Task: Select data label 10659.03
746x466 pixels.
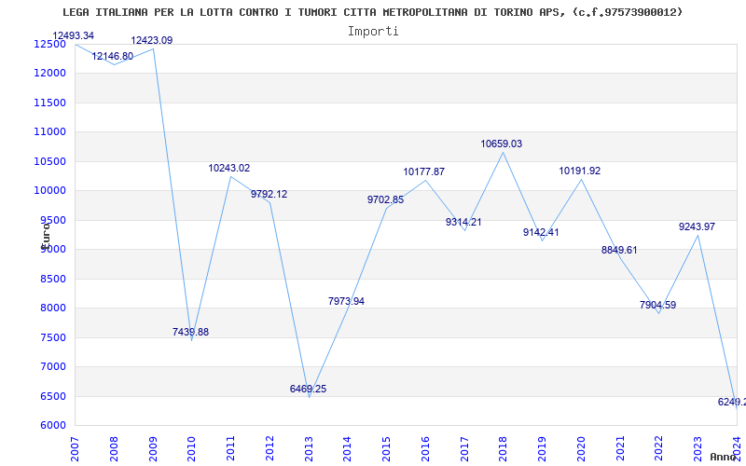Action: [502, 144]
